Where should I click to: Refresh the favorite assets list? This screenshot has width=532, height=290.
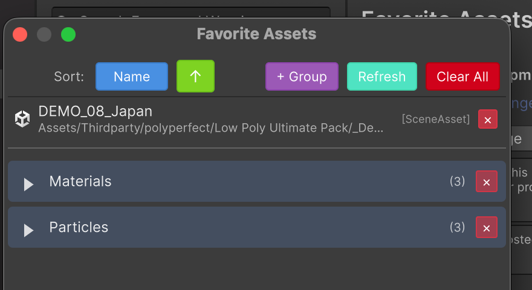(x=381, y=76)
